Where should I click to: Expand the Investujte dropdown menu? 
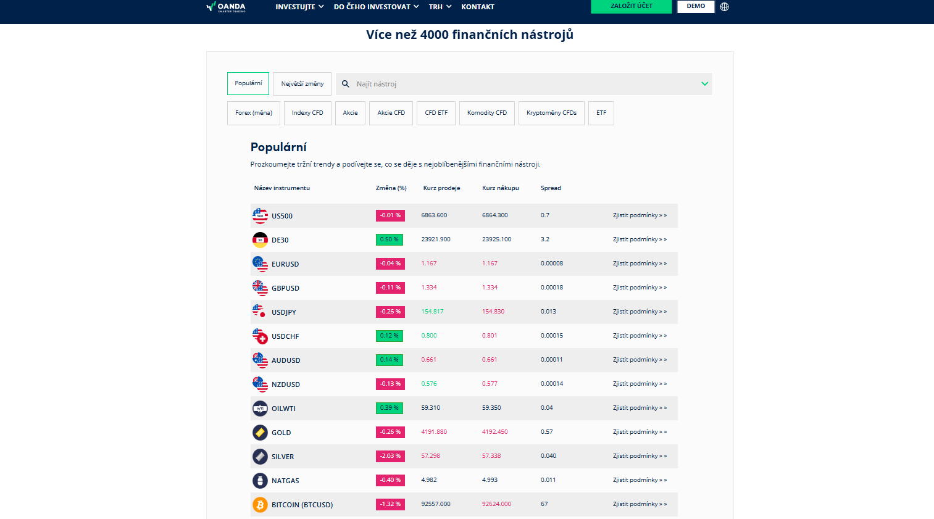[299, 7]
